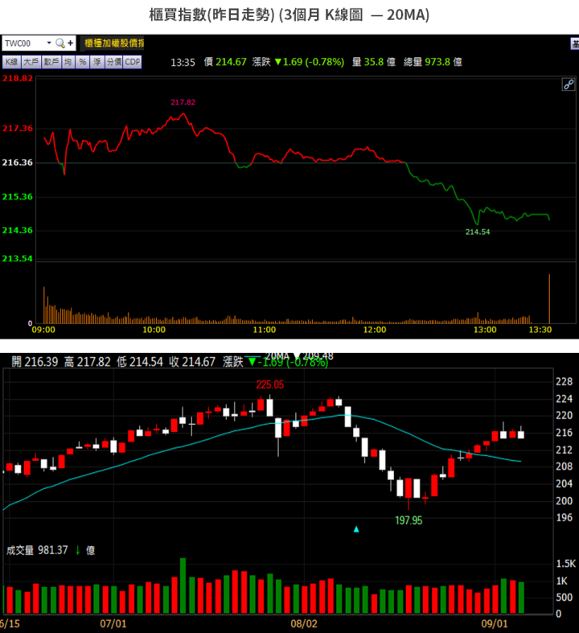The height and width of the screenshot is (633, 579).
Task: Switch to percent scale with the % button
Action: click(82, 62)
